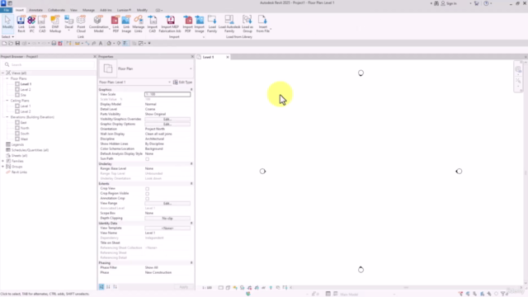Open the Select panel dropdown
Image resolution: width=528 pixels, height=297 pixels.
(x=7, y=36)
